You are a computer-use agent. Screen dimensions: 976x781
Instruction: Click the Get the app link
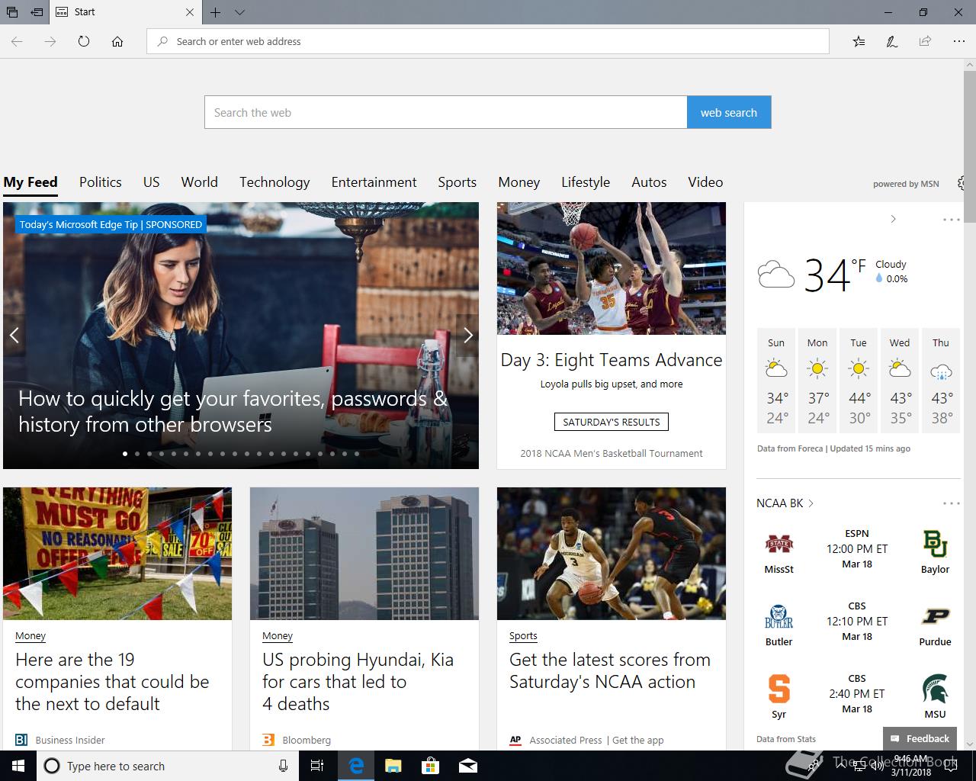click(637, 740)
